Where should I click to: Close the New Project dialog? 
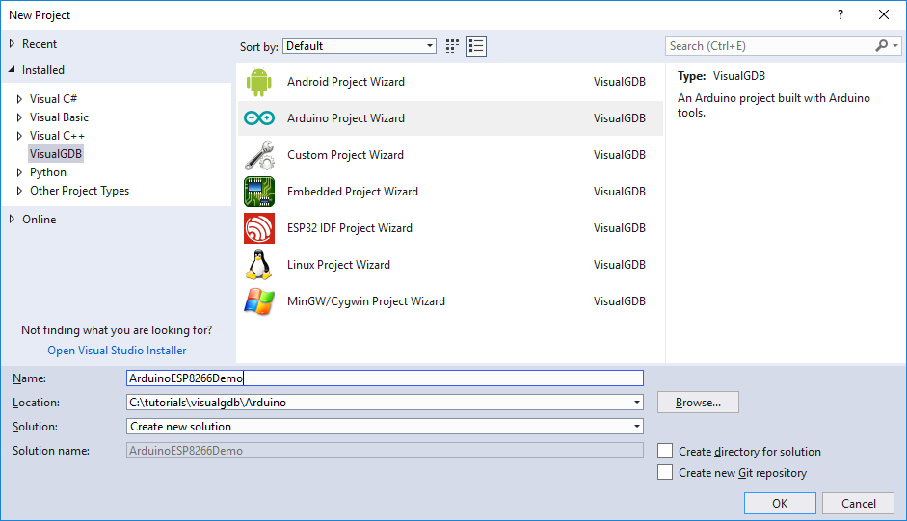(884, 15)
